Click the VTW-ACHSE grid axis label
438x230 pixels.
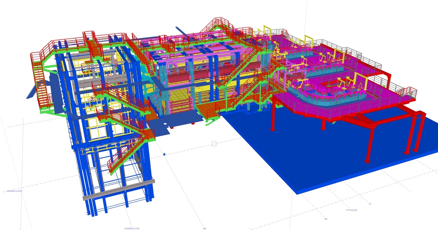(x=351, y=210)
